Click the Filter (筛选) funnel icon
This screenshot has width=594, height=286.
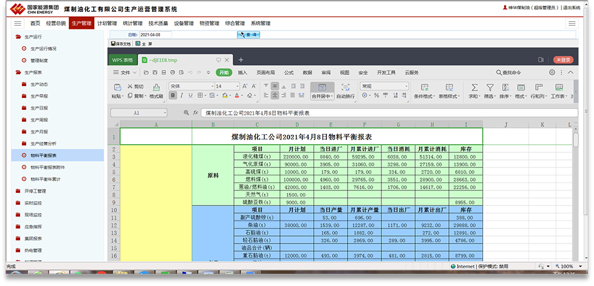(x=490, y=87)
